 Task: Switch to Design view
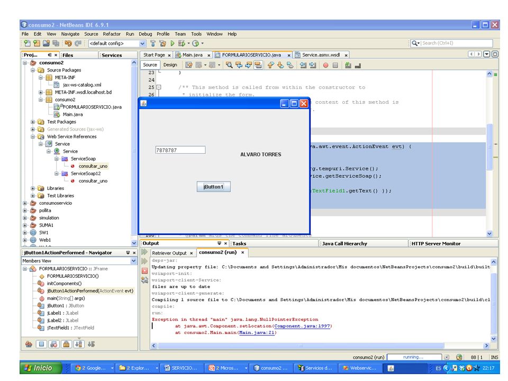[x=170, y=65]
